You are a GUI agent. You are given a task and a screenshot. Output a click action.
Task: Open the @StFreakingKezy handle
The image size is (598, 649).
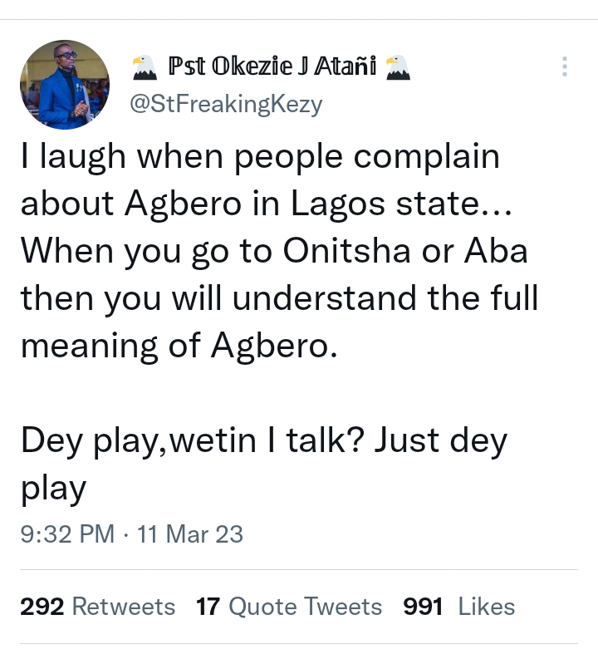pyautogui.click(x=226, y=104)
